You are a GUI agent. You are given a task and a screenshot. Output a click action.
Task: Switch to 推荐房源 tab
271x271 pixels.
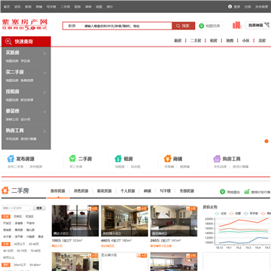[x=58, y=191]
